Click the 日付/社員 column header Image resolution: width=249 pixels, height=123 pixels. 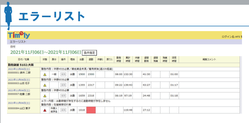tap(24, 59)
